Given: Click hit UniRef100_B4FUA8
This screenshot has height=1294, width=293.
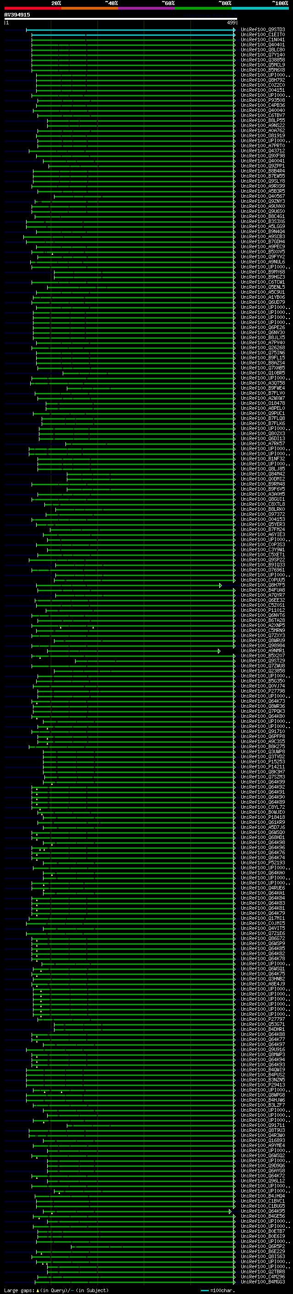Looking at the screenshot, I should 262,590.
